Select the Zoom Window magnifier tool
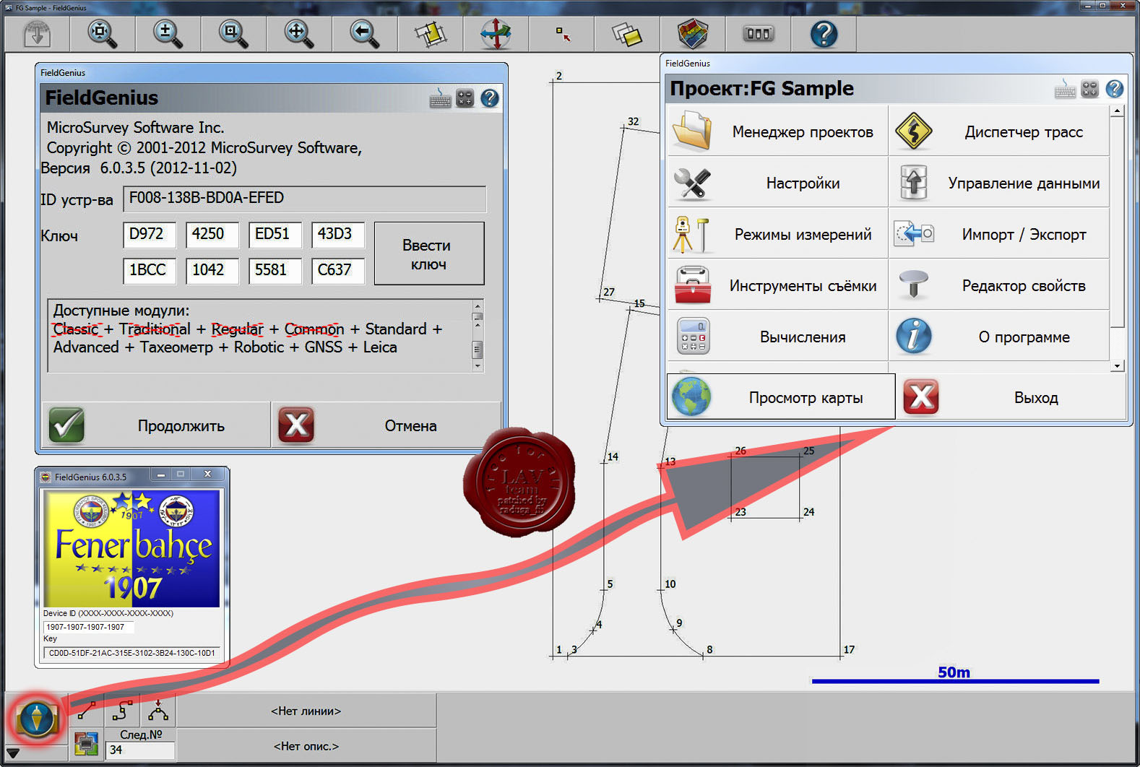 tap(233, 33)
